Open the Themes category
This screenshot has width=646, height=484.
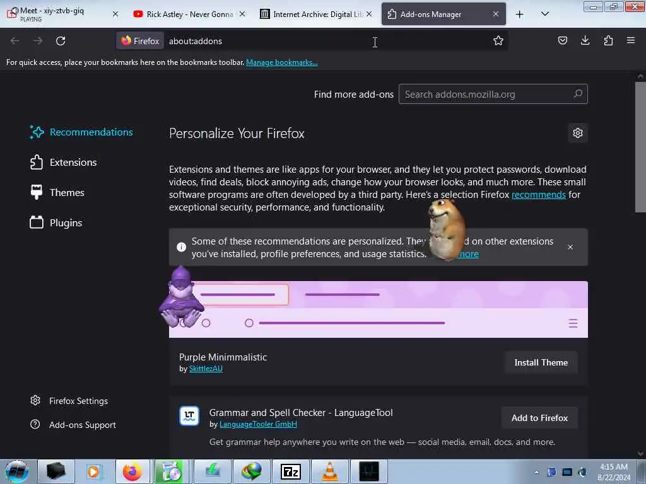[x=57, y=192]
